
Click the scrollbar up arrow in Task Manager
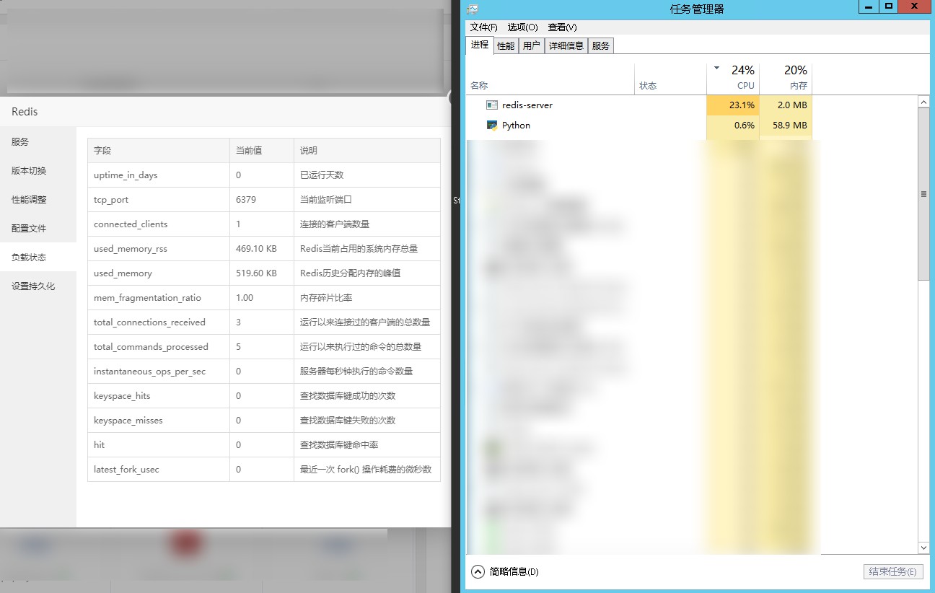coord(923,102)
